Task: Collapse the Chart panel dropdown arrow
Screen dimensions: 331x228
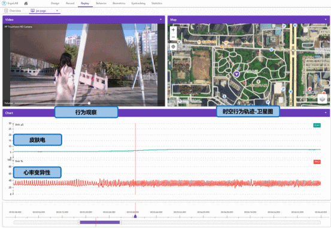Action: click(326, 113)
